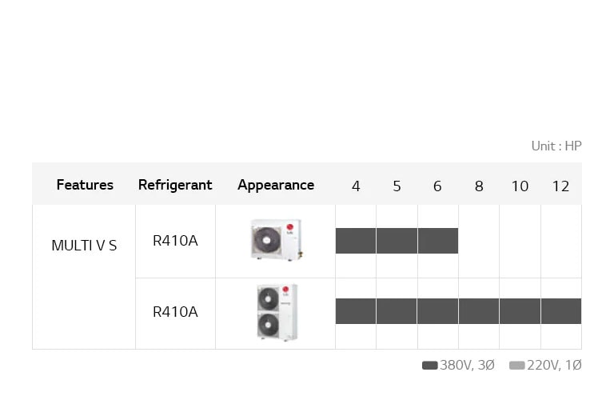The height and width of the screenshot is (420, 614).
Task: Click the Refrigerant column header
Action: pyautogui.click(x=175, y=185)
